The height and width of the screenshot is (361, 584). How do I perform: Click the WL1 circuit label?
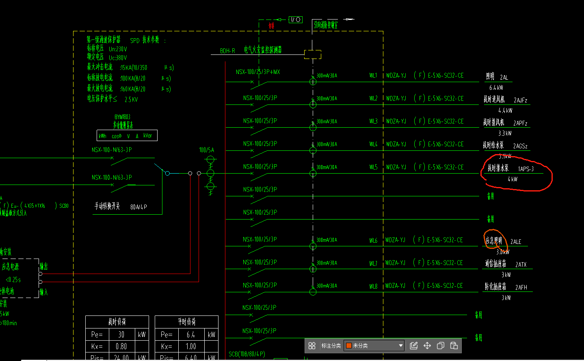point(373,75)
